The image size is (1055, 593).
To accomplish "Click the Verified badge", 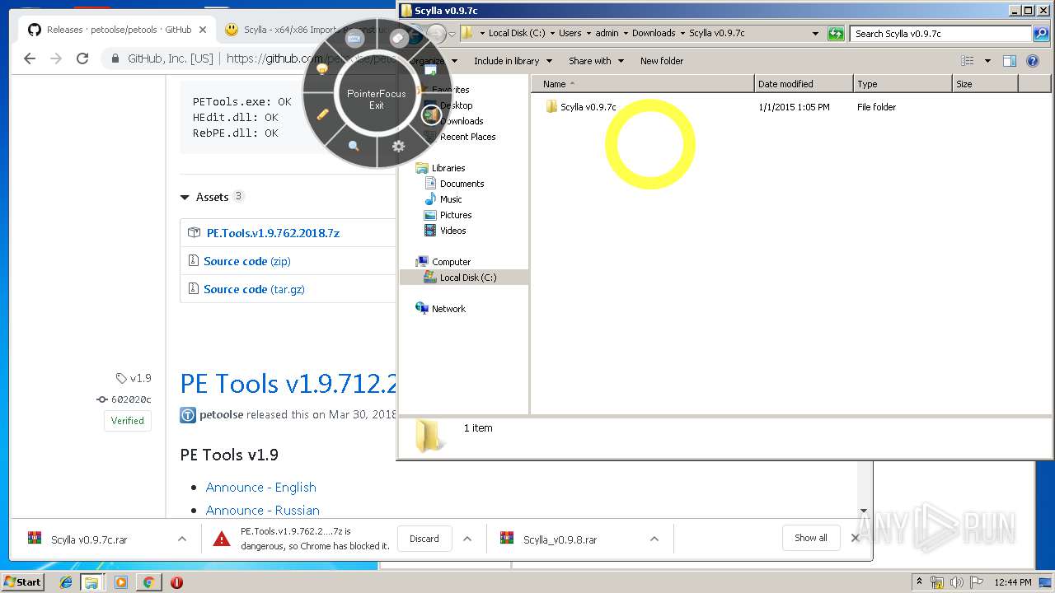I will coord(128,420).
